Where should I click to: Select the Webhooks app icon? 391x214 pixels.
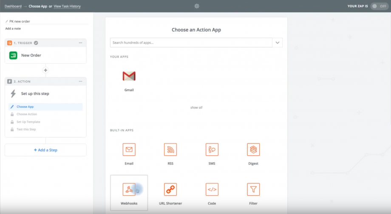point(129,189)
